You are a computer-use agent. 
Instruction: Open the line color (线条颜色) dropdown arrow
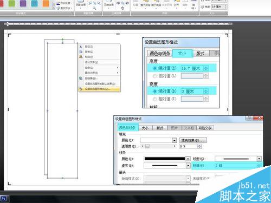point(188,159)
